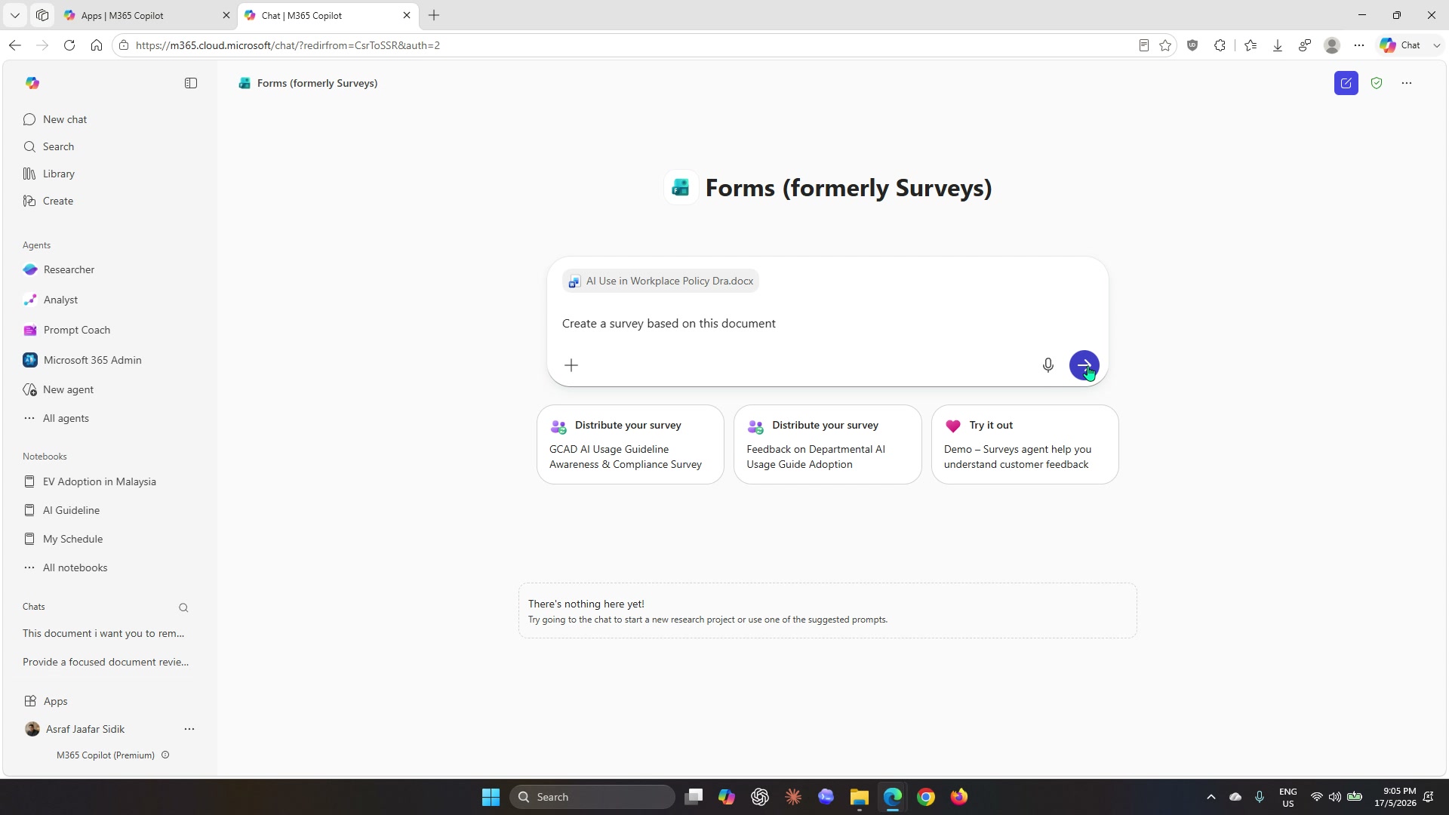Viewport: 1449px width, 815px height.
Task: Open the plus add-content menu in prompt box
Action: [x=571, y=365]
